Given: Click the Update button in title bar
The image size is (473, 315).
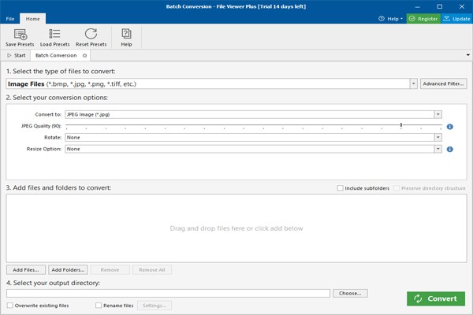Looking at the screenshot, I should 457,19.
